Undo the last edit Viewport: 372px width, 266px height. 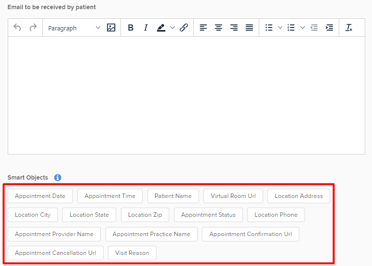[x=17, y=28]
